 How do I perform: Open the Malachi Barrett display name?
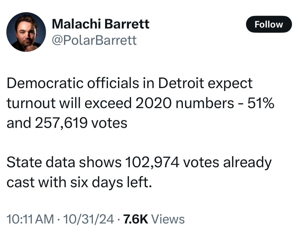click(x=101, y=25)
